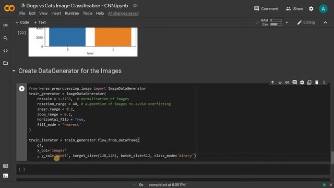
Task: Open the Insert menu
Action: pyautogui.click(x=56, y=13)
